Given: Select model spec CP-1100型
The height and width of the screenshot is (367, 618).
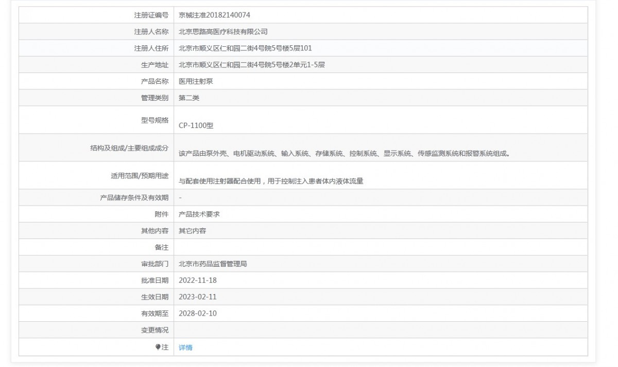Looking at the screenshot, I should [x=196, y=125].
